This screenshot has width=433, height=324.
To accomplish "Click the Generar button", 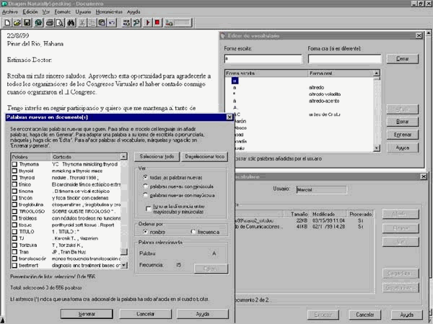I will point(87,314).
